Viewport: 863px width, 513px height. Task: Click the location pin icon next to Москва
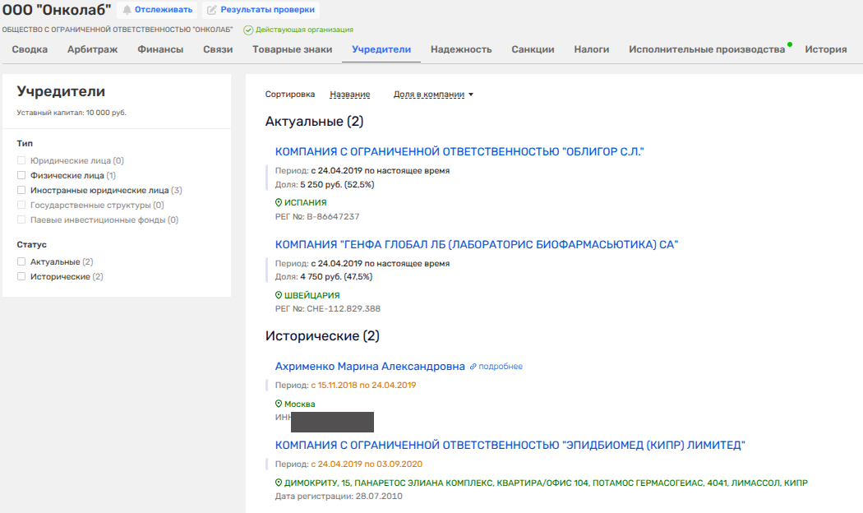(x=279, y=404)
